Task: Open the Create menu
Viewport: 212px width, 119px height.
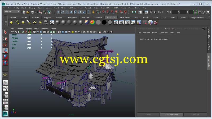Action: click(24, 8)
